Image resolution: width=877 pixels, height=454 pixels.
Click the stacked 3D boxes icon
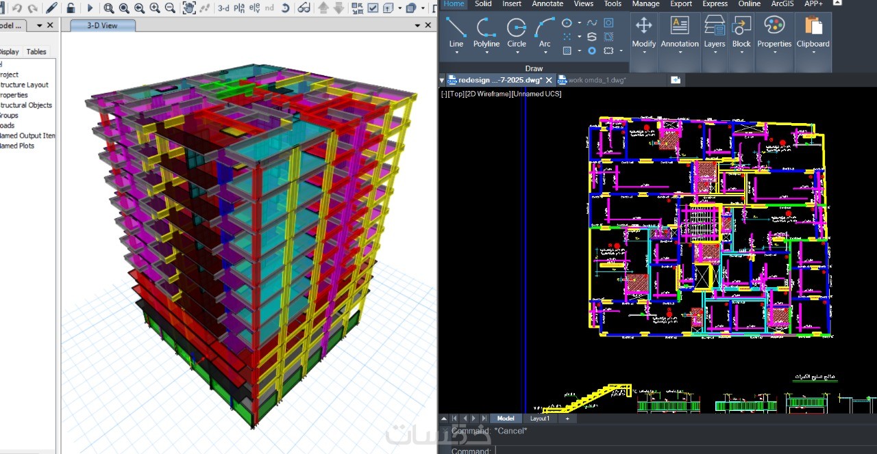(410, 8)
